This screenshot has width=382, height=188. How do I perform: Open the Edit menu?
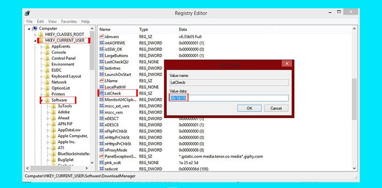point(40,22)
